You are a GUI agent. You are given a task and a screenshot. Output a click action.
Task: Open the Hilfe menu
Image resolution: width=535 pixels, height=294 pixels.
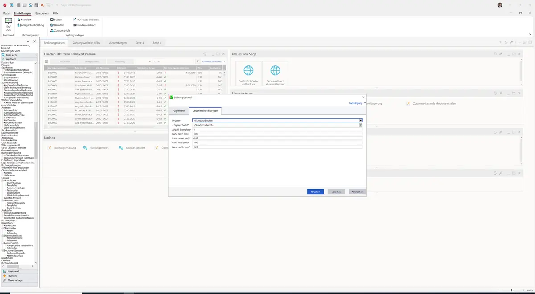click(x=56, y=13)
